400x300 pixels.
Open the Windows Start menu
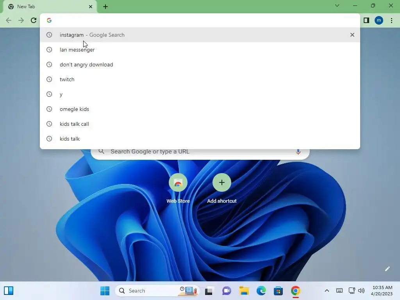[x=105, y=291]
